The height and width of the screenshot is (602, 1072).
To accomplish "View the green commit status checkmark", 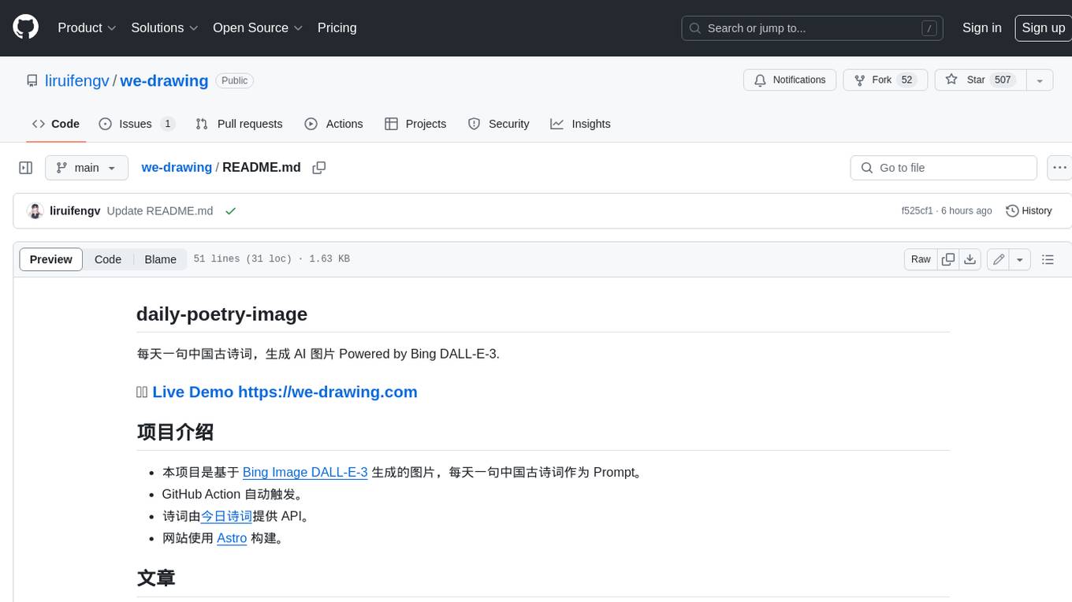I will 230,211.
